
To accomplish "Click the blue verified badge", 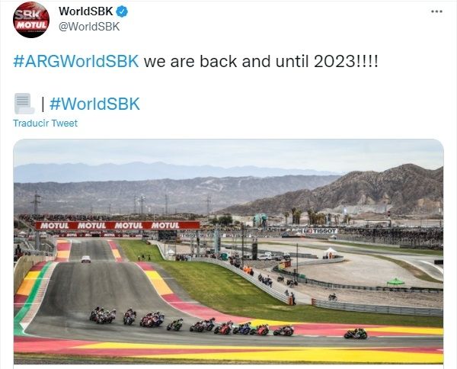I will 122,11.
